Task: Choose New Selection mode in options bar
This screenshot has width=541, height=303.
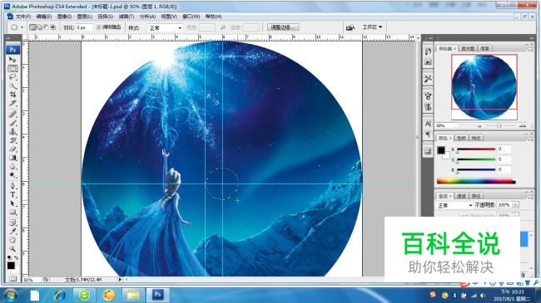Action: 32,27
